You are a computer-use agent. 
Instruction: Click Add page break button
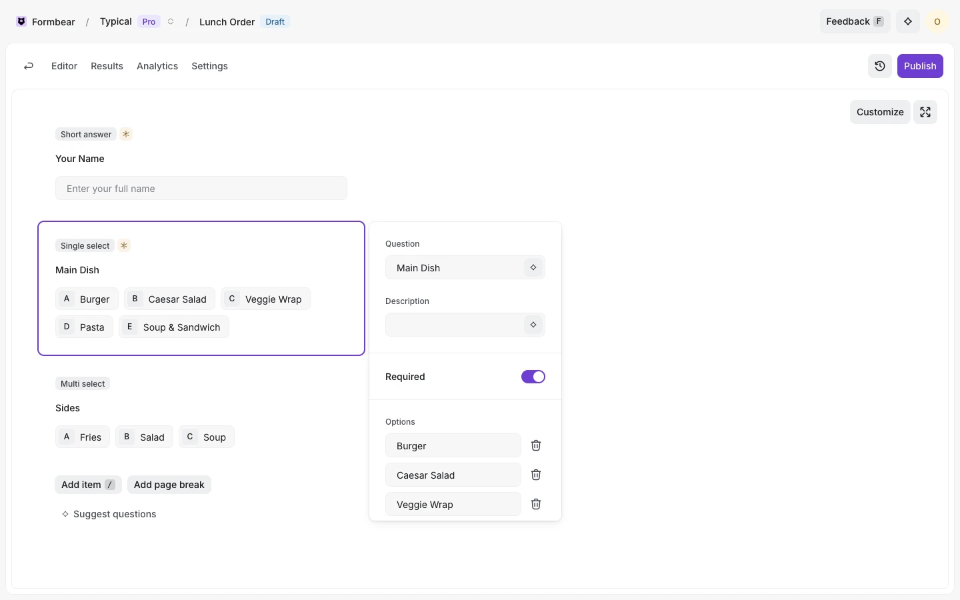coord(169,485)
